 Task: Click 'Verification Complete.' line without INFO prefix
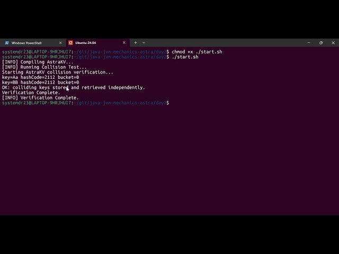click(31, 93)
